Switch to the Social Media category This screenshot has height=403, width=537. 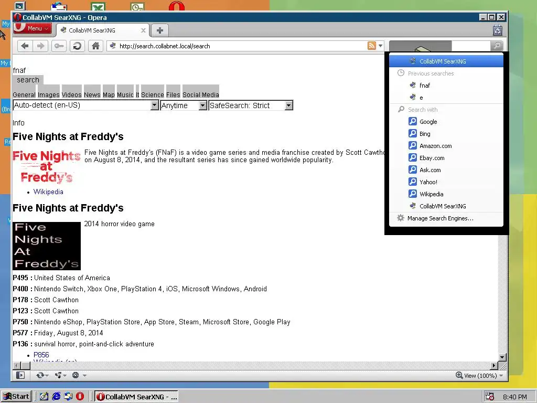(x=201, y=94)
